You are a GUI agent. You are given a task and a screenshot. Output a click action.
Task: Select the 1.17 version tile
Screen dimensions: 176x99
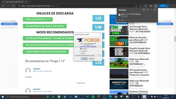click(x=98, y=18)
